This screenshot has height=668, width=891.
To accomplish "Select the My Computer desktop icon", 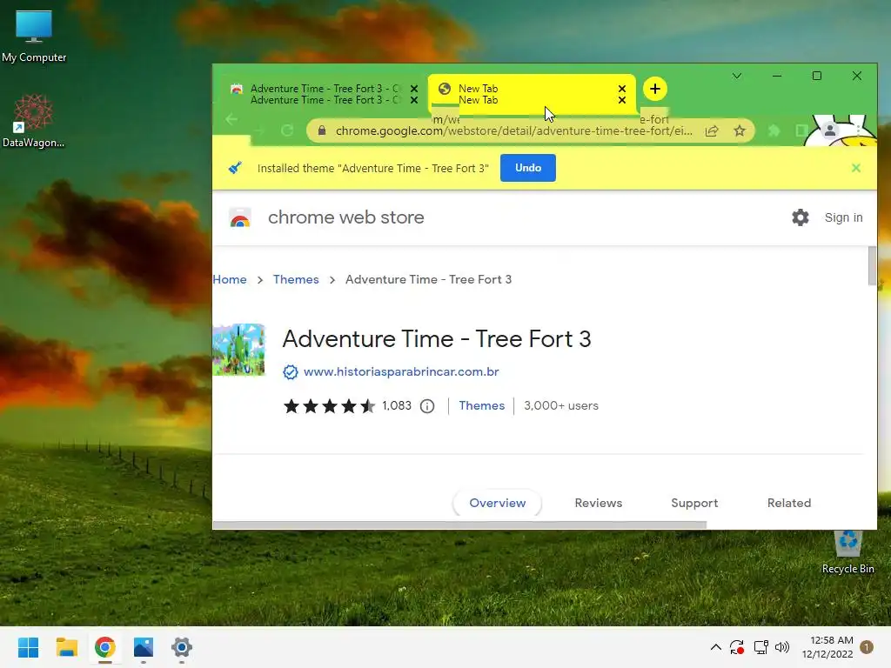I will tap(34, 36).
